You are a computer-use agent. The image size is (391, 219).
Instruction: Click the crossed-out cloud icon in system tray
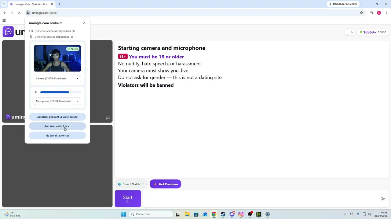351,214
